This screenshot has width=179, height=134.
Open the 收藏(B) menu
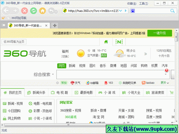coord(132,4)
